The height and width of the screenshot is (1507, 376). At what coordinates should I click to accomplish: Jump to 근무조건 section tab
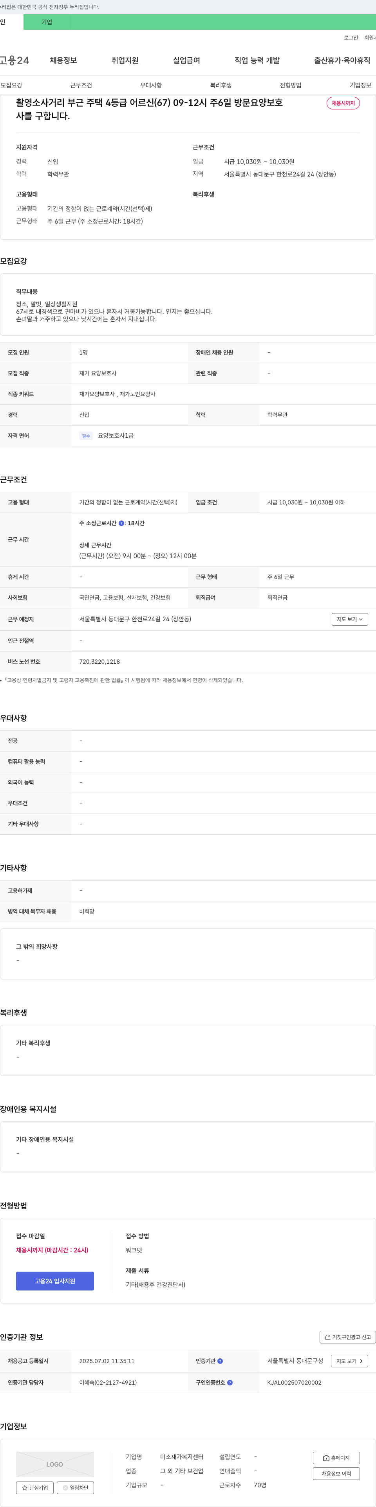(81, 85)
